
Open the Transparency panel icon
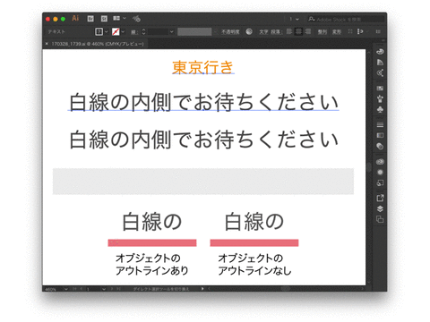point(380,146)
